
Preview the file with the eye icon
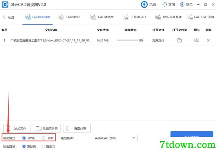[197, 40]
